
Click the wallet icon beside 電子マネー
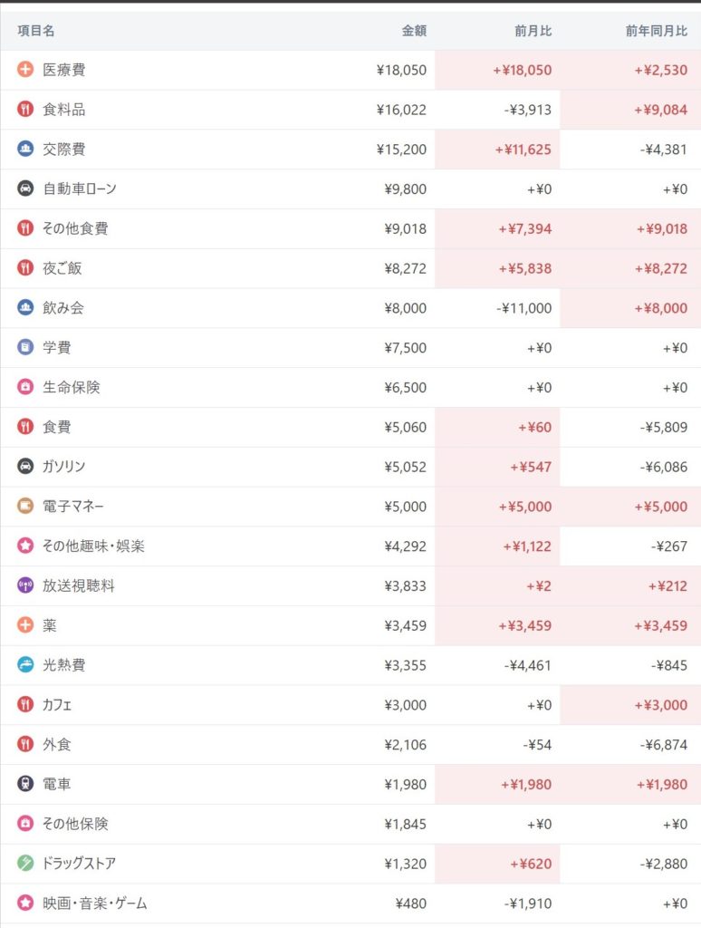point(25,507)
